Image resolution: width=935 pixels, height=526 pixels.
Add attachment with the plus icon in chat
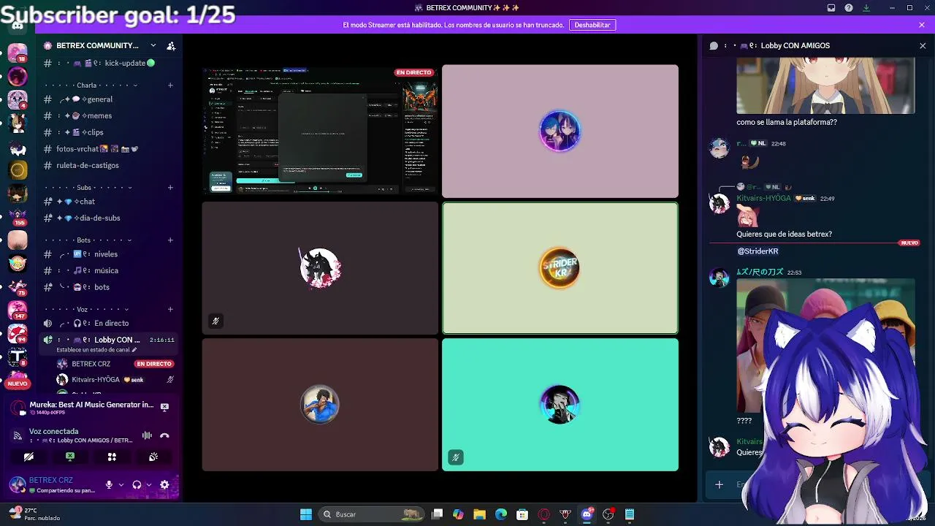tap(720, 484)
